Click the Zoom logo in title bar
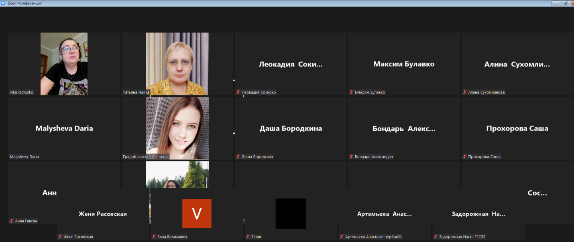574x242 pixels. pos(4,3)
